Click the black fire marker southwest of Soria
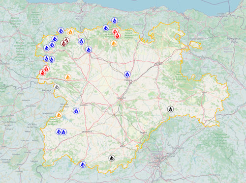Image resolution: width=246 pixels, height=183 pixels. click(x=170, y=109)
